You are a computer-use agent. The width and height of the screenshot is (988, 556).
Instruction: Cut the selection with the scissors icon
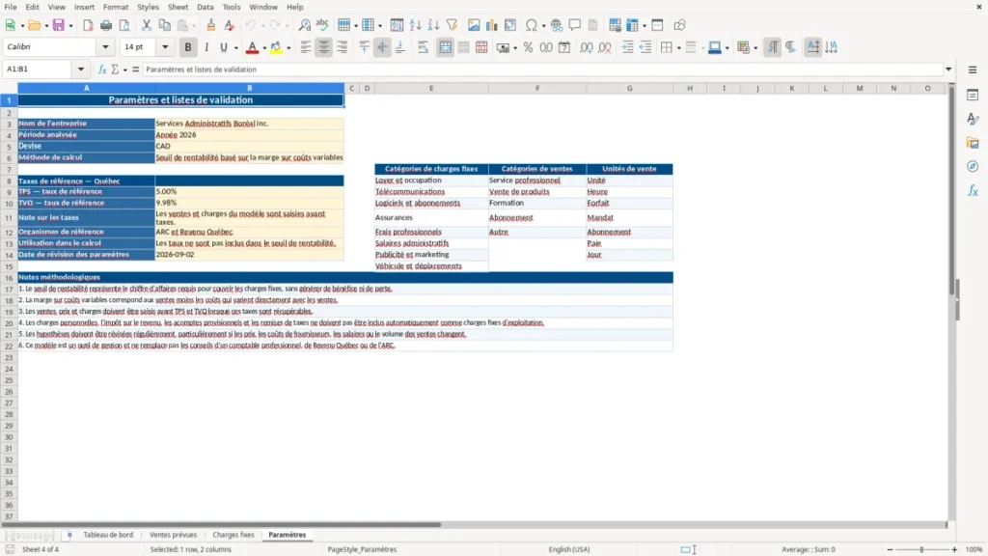point(147,25)
